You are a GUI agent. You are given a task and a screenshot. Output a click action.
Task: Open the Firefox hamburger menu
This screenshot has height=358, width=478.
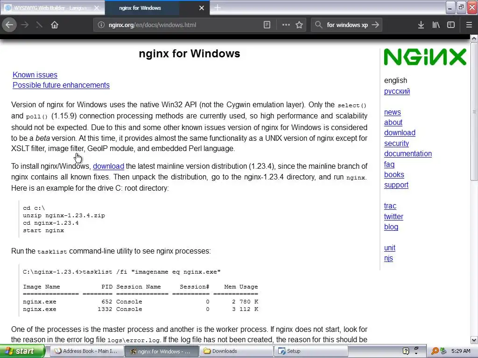tap(469, 25)
